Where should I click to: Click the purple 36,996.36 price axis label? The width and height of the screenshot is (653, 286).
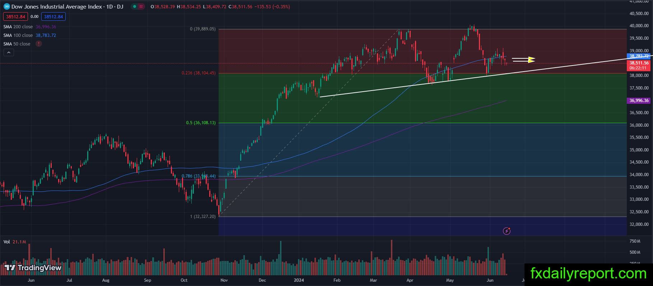pyautogui.click(x=639, y=101)
